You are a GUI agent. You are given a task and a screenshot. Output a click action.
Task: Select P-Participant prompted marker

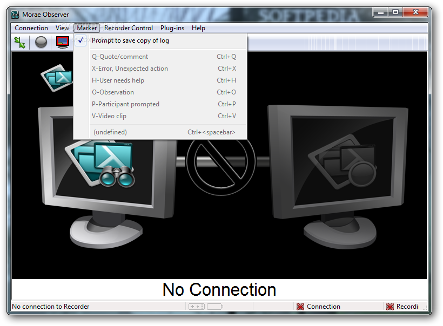click(160, 104)
